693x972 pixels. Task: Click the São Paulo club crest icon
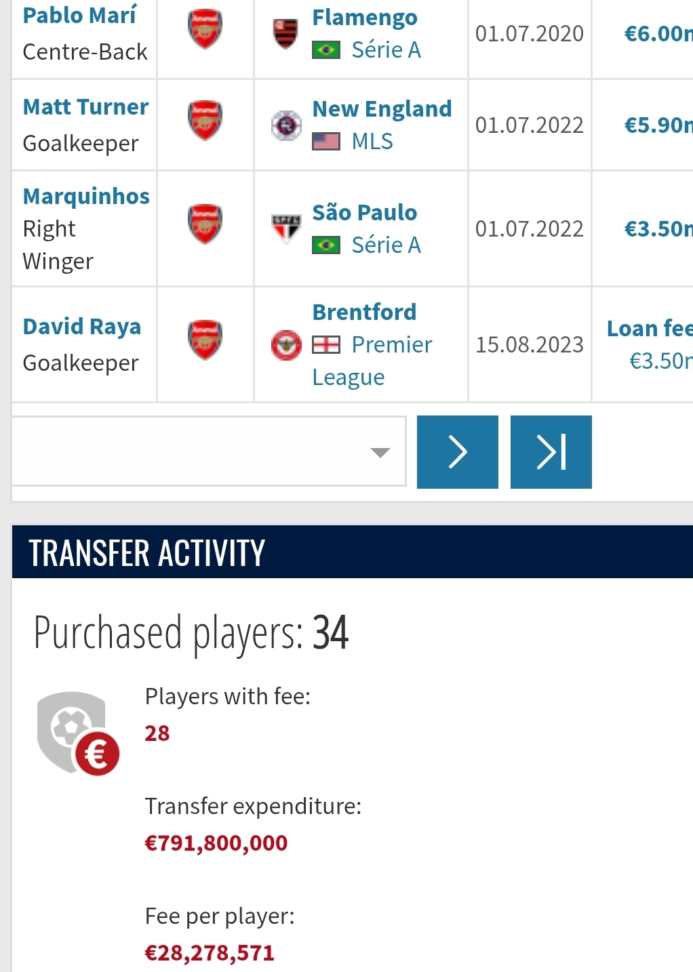click(x=285, y=229)
